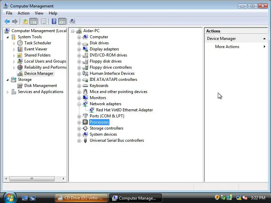The height and width of the screenshot is (203, 271).
Task: Click the Display adapters category icon
Action: [85, 49]
